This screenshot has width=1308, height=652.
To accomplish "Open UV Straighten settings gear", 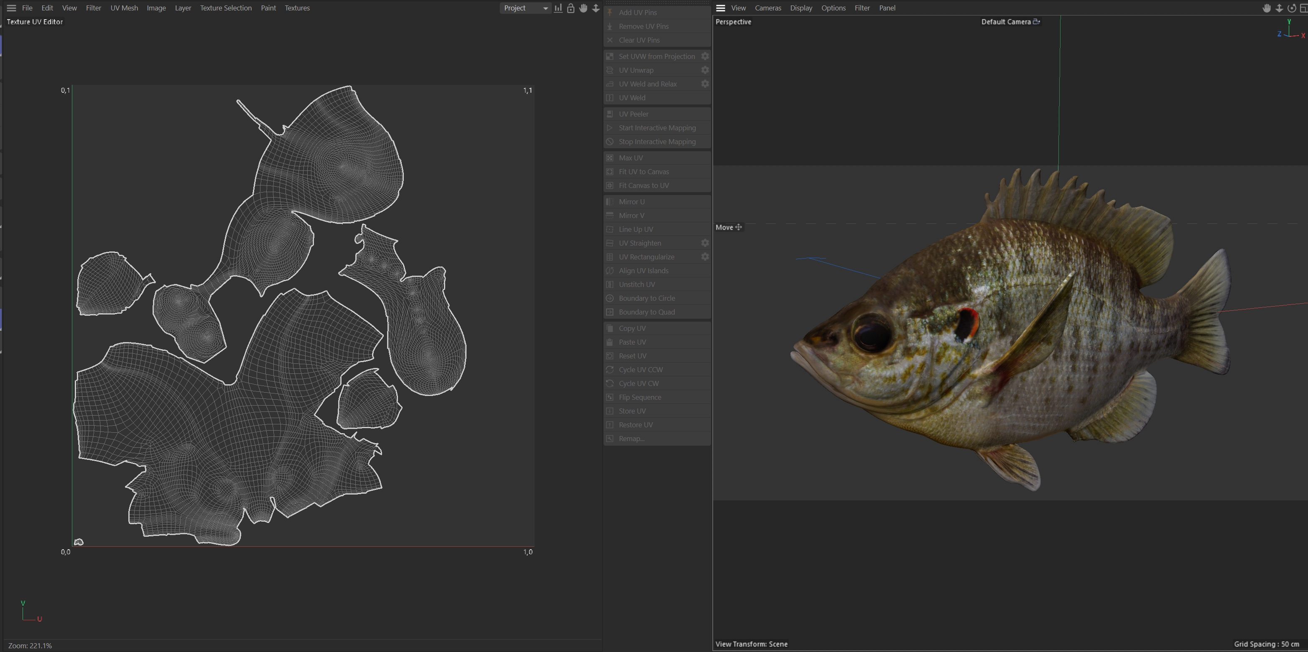I will (x=705, y=243).
